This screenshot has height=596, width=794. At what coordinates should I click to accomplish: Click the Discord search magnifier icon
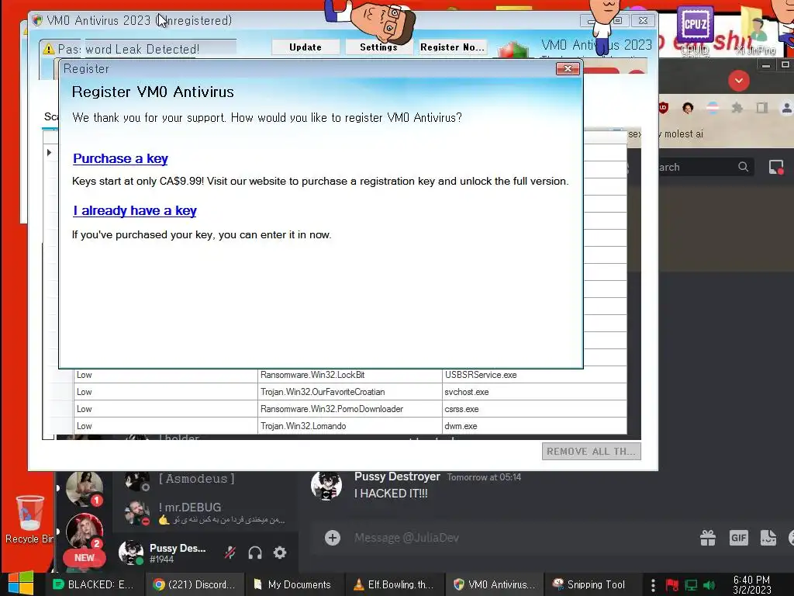(744, 167)
